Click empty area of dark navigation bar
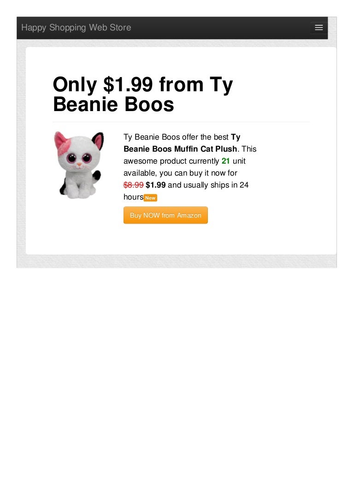 pos(220,28)
